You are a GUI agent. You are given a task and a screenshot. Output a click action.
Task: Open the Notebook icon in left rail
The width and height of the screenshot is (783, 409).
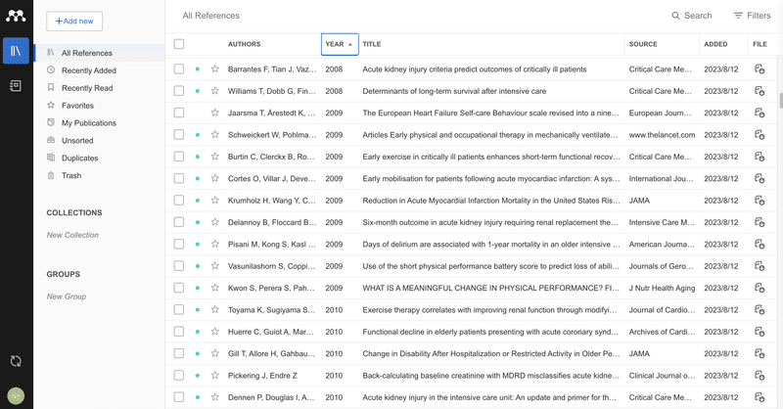16,86
